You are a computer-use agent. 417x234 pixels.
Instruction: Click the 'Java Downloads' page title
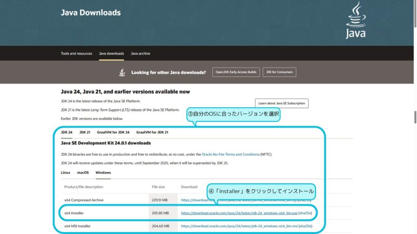coord(91,13)
